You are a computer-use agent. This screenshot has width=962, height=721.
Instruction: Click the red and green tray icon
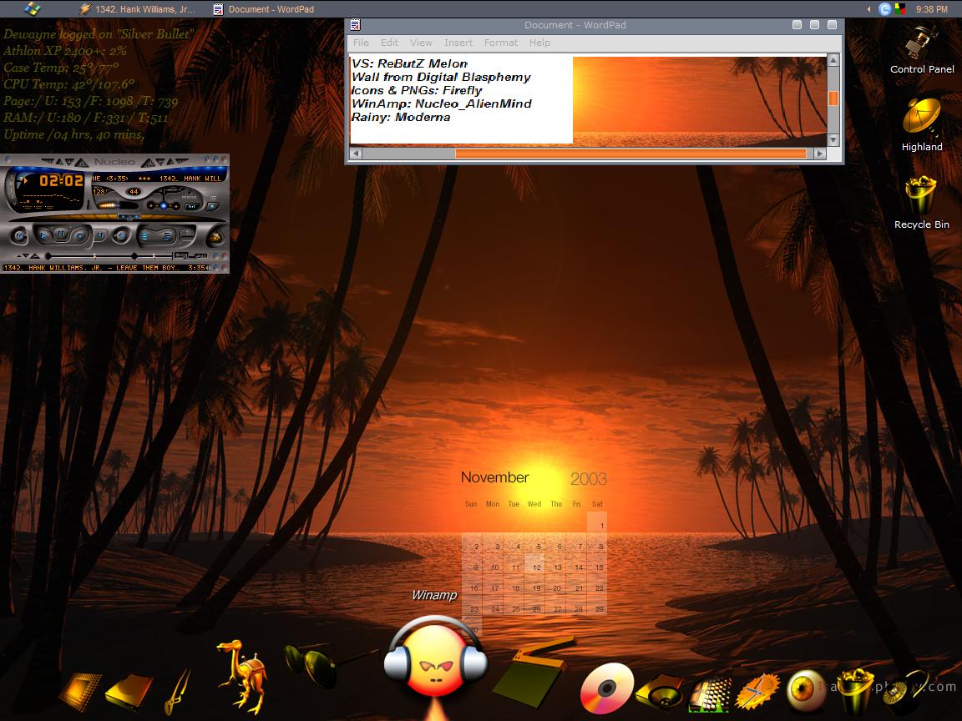[900, 9]
